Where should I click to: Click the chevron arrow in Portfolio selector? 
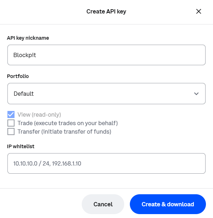[x=196, y=94]
